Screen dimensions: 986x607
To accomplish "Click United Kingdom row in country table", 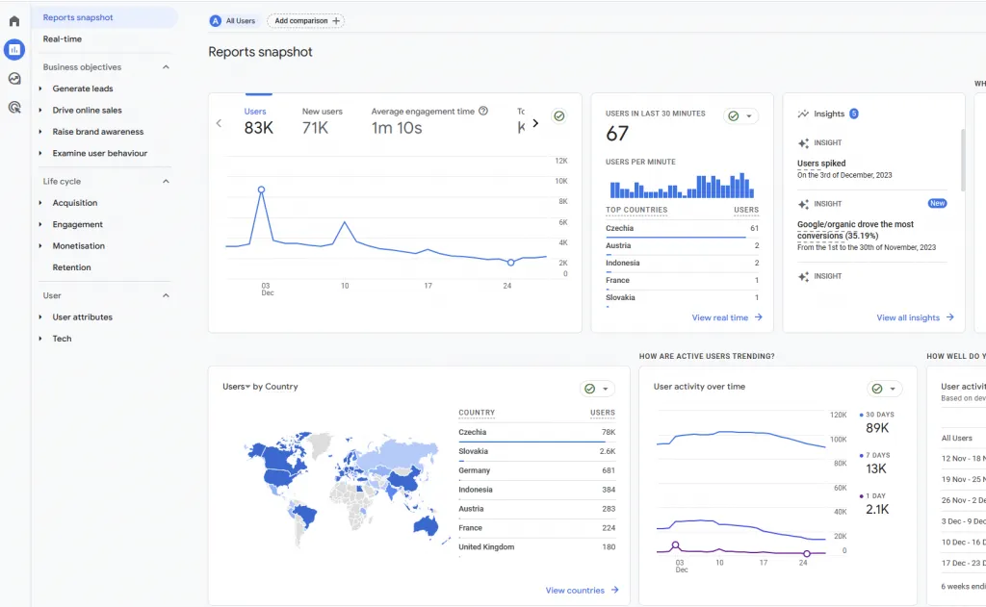I will (536, 547).
